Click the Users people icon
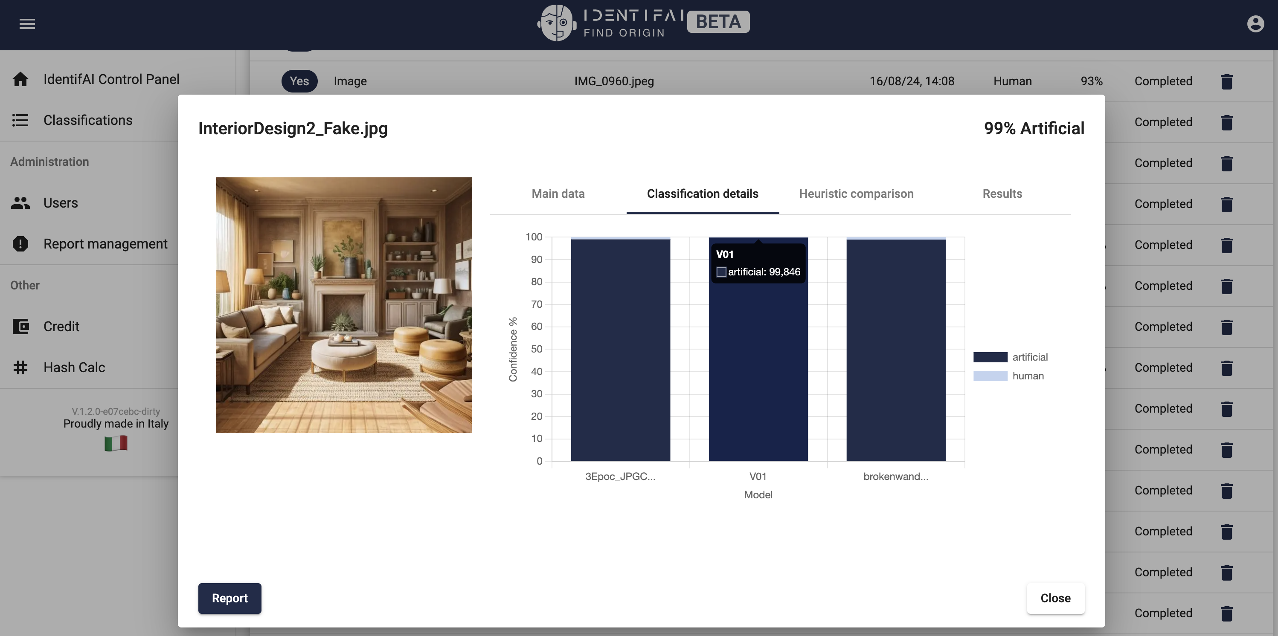This screenshot has width=1278, height=636. coord(20,203)
